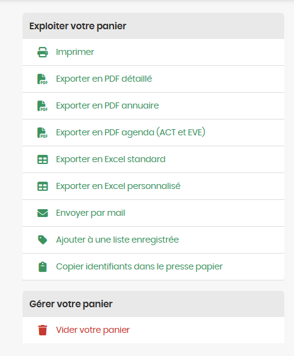Click Vider votre panier link

click(x=93, y=330)
